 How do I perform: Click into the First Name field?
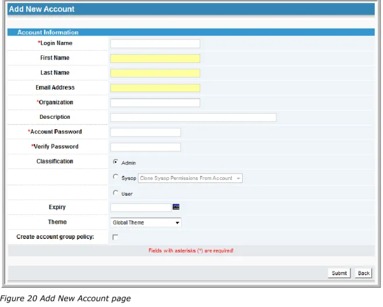click(155, 58)
